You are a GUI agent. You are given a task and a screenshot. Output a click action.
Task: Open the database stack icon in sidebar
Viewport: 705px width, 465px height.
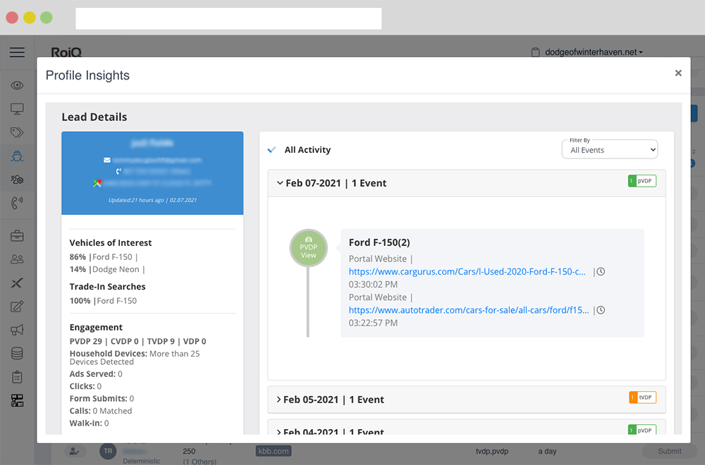click(x=17, y=354)
